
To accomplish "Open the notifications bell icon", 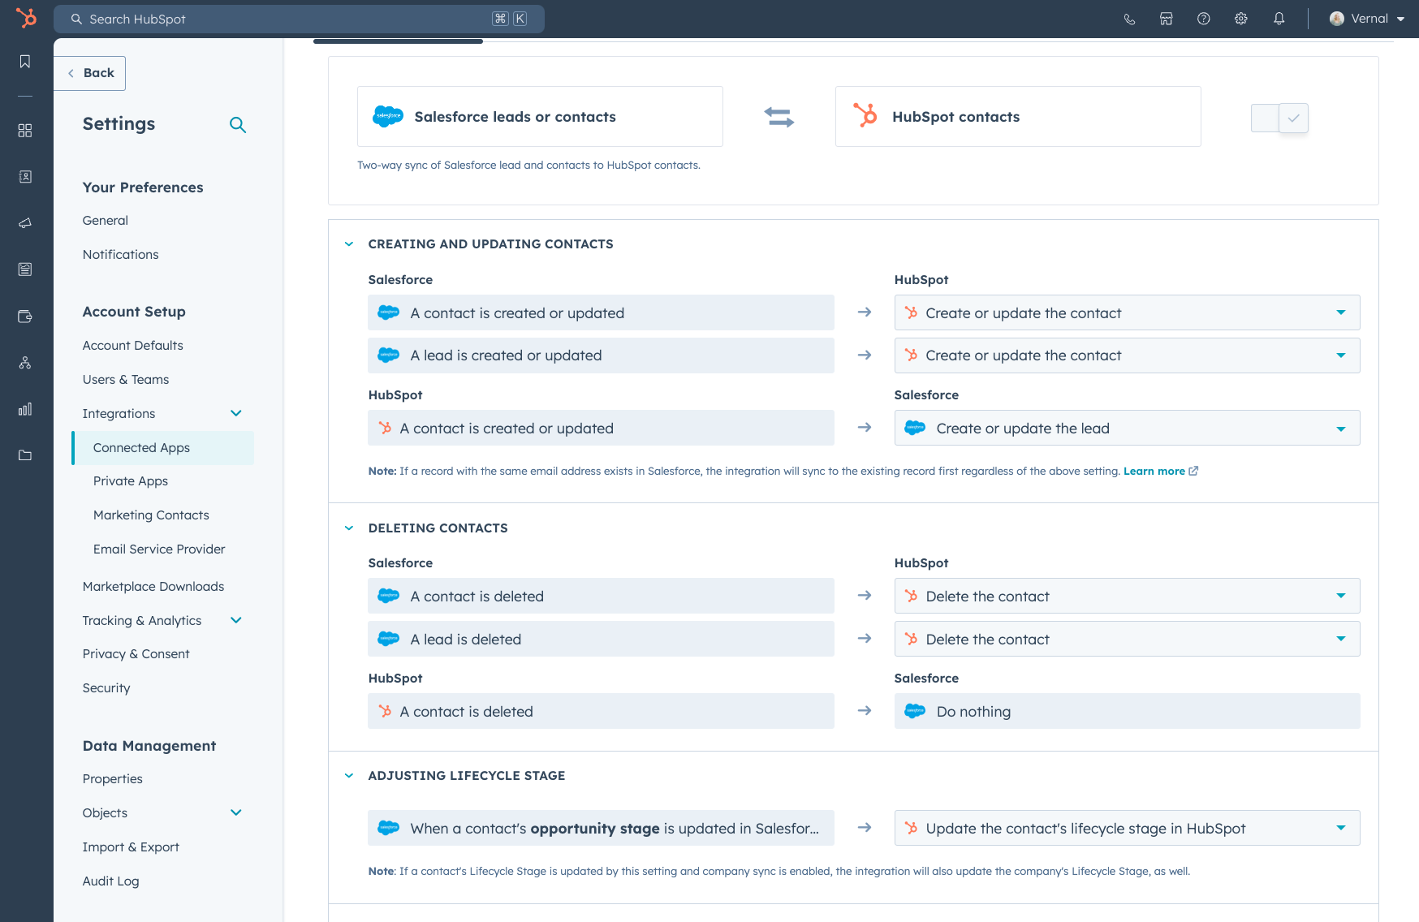I will tap(1279, 19).
